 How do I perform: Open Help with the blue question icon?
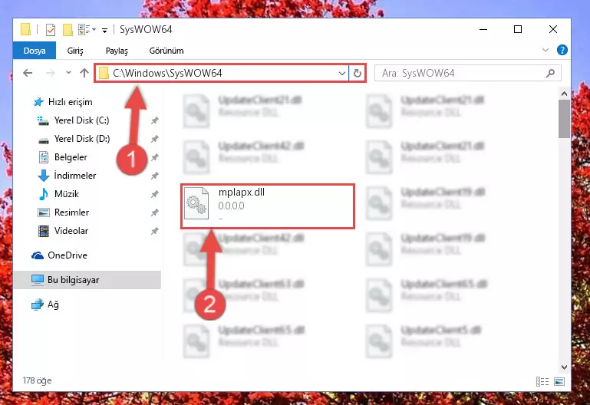click(x=562, y=50)
